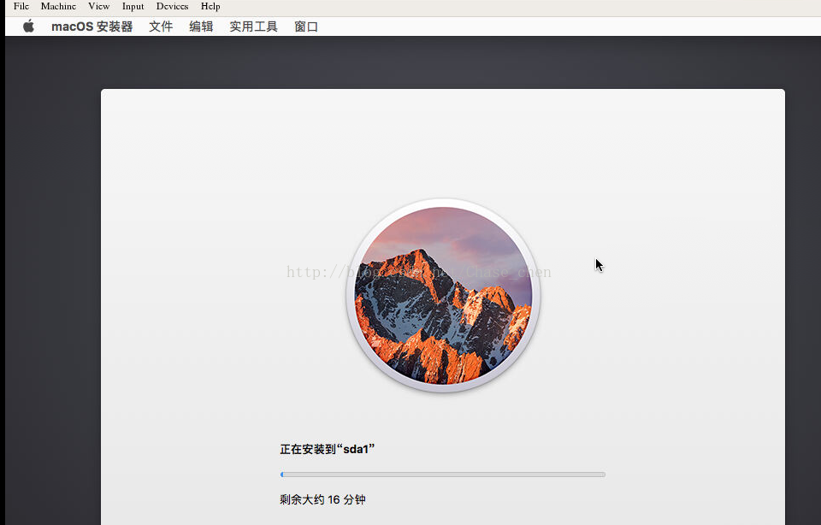Open the VirtualBox View menu
The image size is (821, 525).
[99, 6]
